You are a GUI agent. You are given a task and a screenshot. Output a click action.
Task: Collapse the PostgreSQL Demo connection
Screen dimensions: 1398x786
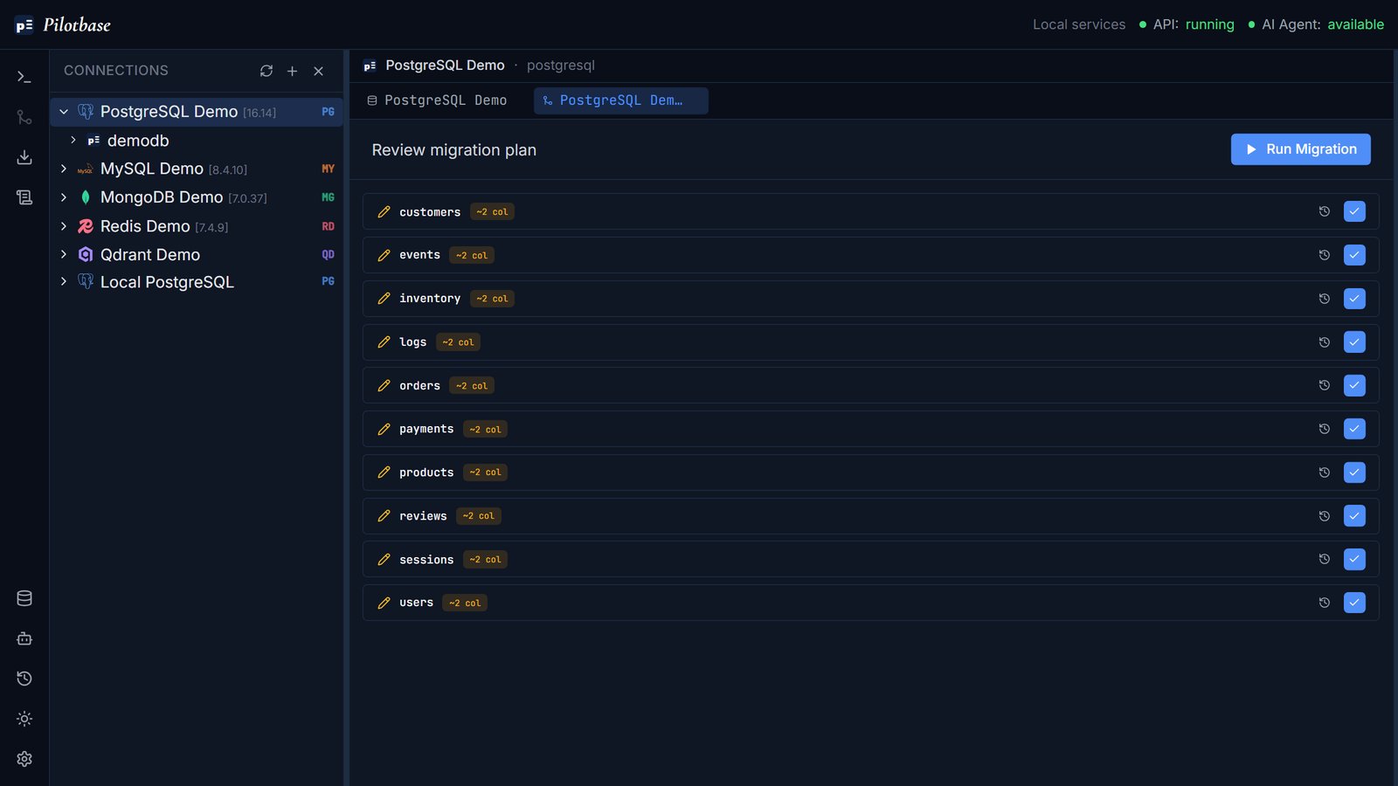(64, 112)
